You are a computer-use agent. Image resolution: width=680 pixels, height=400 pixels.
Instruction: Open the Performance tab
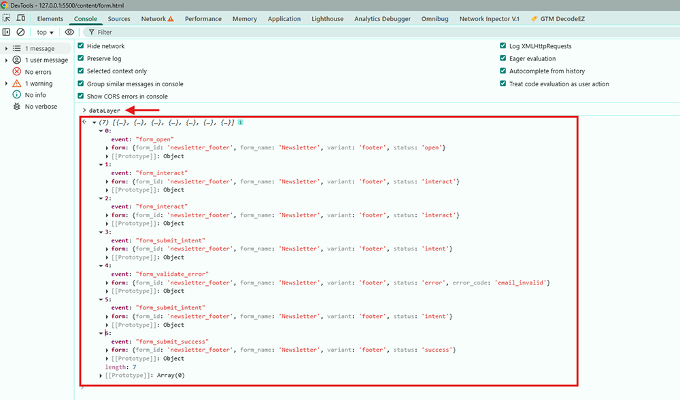tap(203, 19)
